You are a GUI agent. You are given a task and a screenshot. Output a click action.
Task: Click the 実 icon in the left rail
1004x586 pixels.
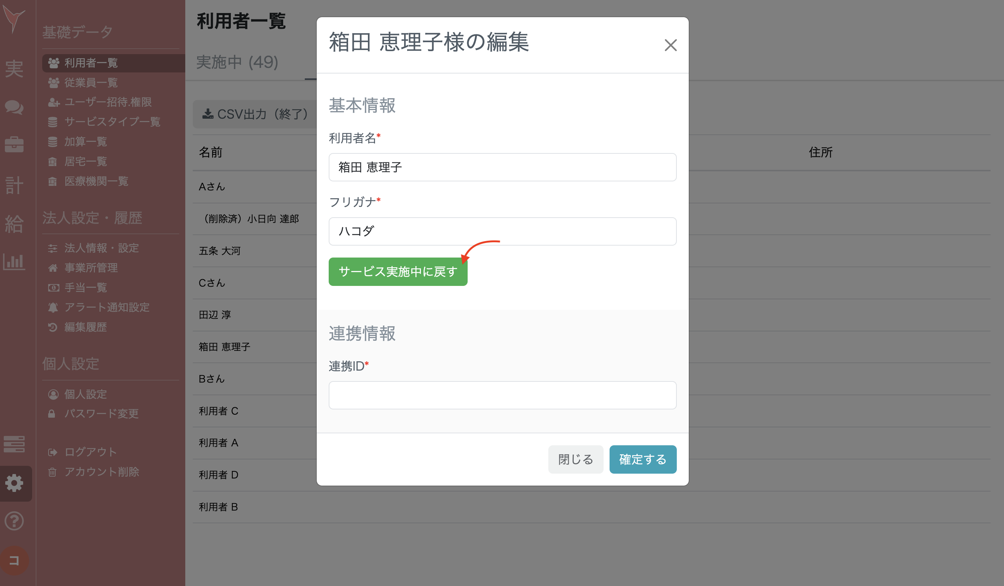click(x=14, y=70)
